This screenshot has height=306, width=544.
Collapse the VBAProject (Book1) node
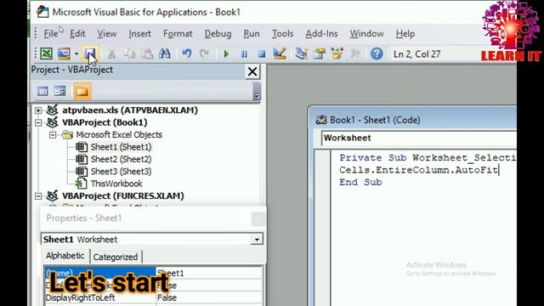38,122
